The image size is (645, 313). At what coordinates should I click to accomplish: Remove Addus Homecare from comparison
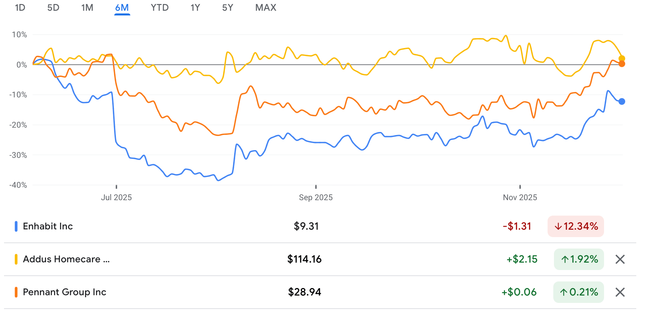pos(620,259)
